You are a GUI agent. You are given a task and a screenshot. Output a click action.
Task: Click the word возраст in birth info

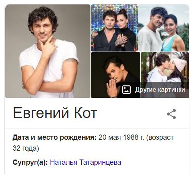160,138
